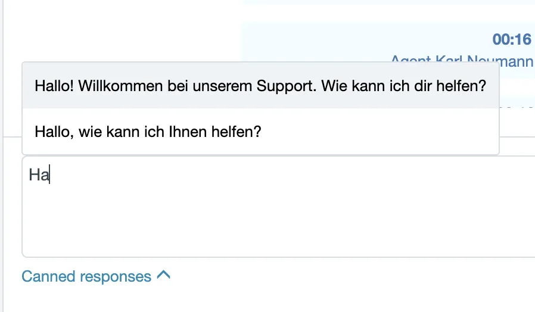The image size is (535, 312).
Task: Click "Hallo," at the start of the second suggestion
Action: click(54, 132)
